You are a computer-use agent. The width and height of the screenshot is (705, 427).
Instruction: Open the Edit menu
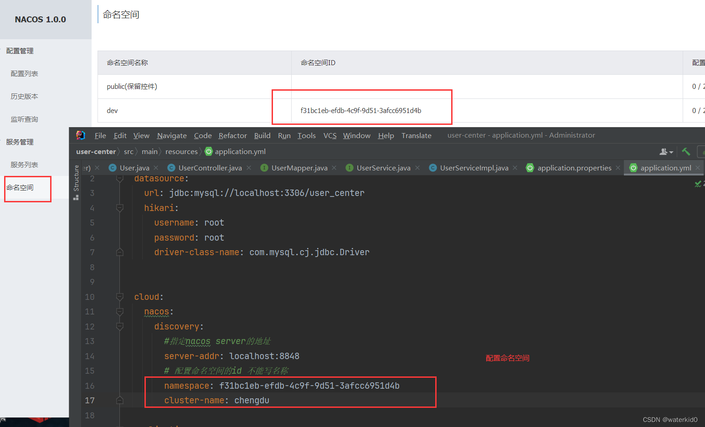120,135
